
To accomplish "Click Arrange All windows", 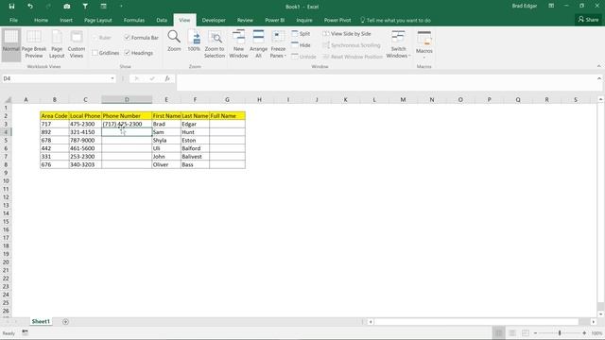I will pos(258,44).
